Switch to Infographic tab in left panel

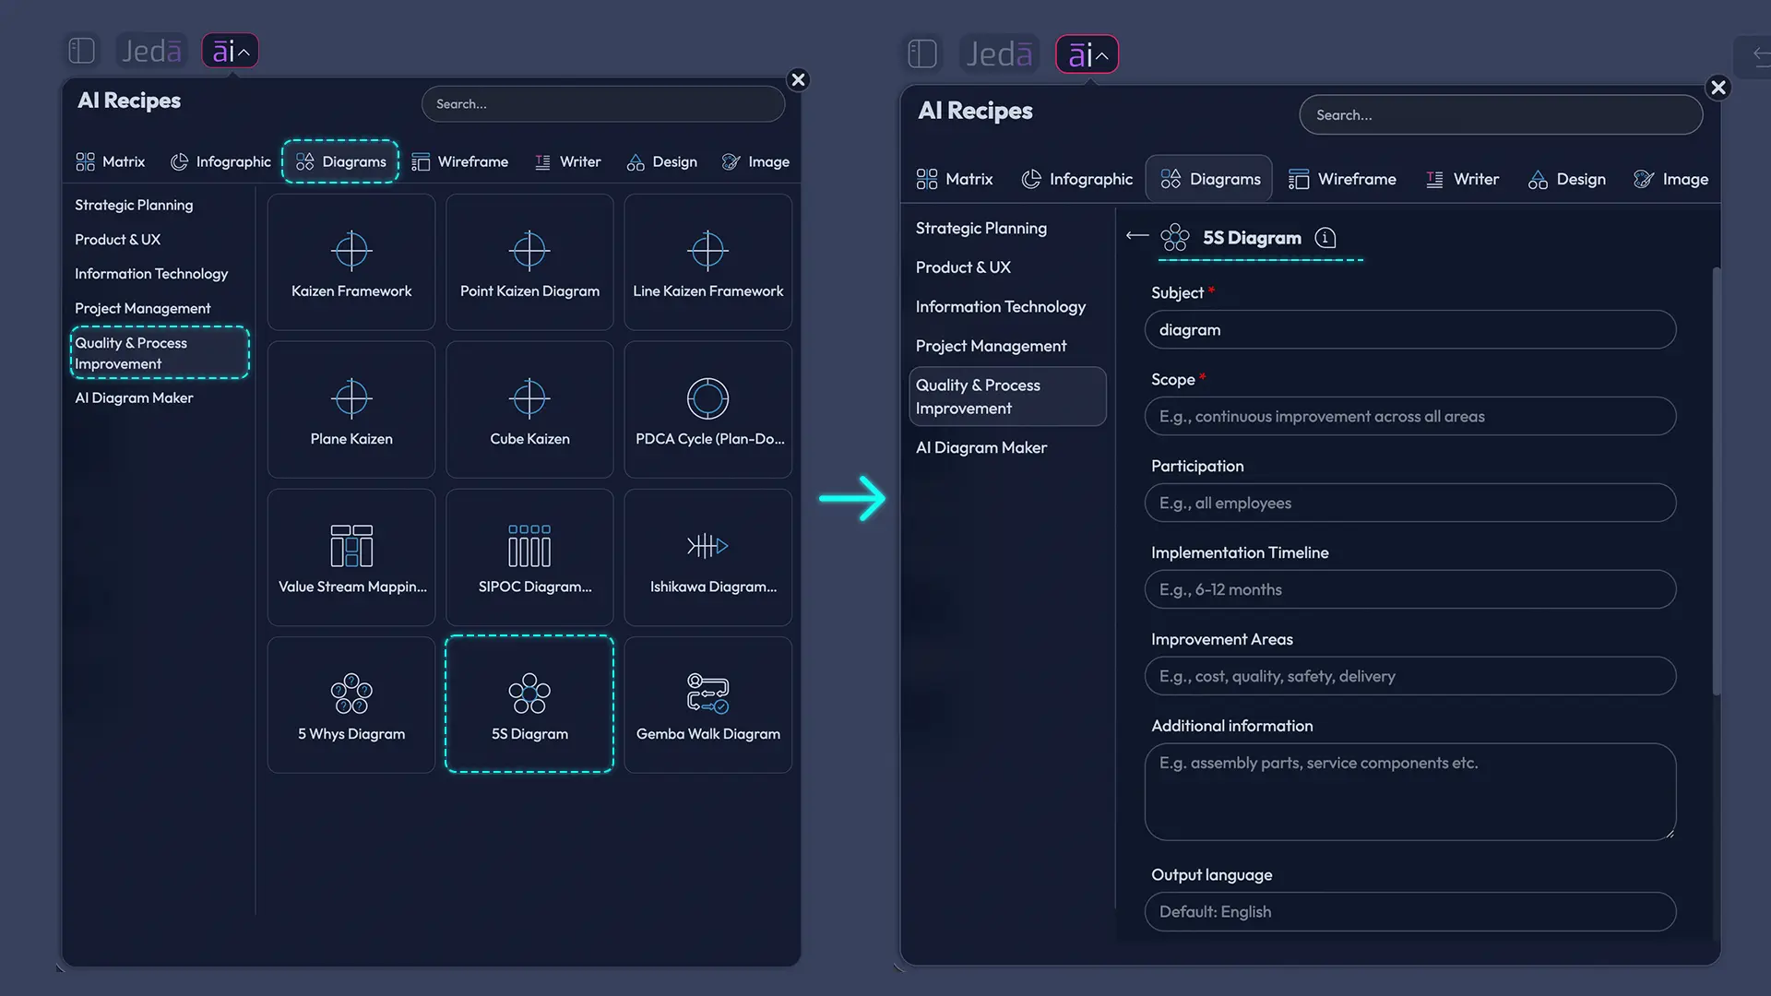pos(220,161)
